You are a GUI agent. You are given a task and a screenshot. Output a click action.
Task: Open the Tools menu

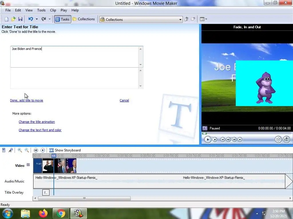click(x=41, y=10)
